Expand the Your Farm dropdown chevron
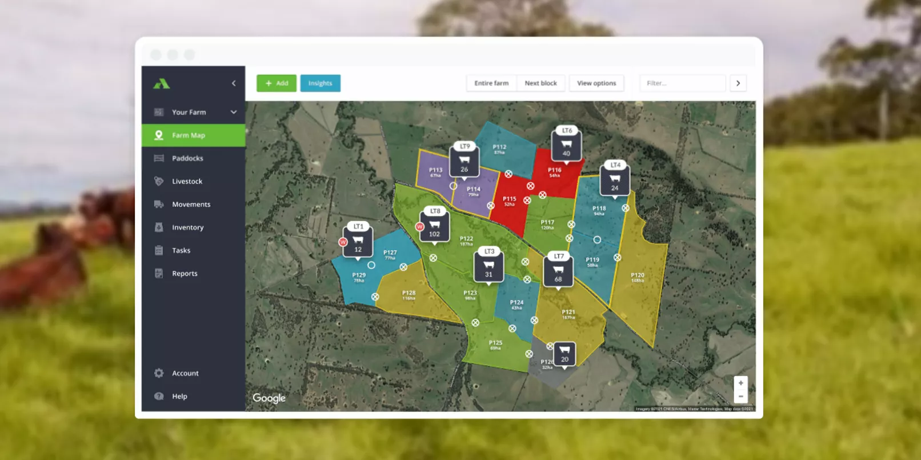Viewport: 921px width, 460px height. tap(234, 112)
